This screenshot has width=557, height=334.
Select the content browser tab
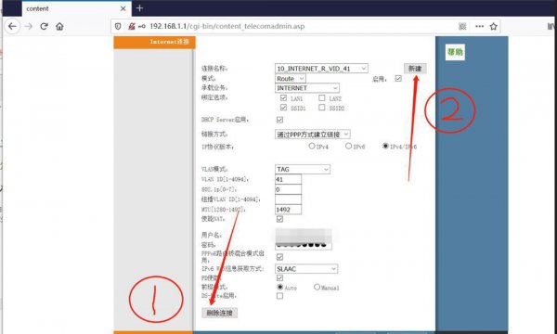coord(76,8)
